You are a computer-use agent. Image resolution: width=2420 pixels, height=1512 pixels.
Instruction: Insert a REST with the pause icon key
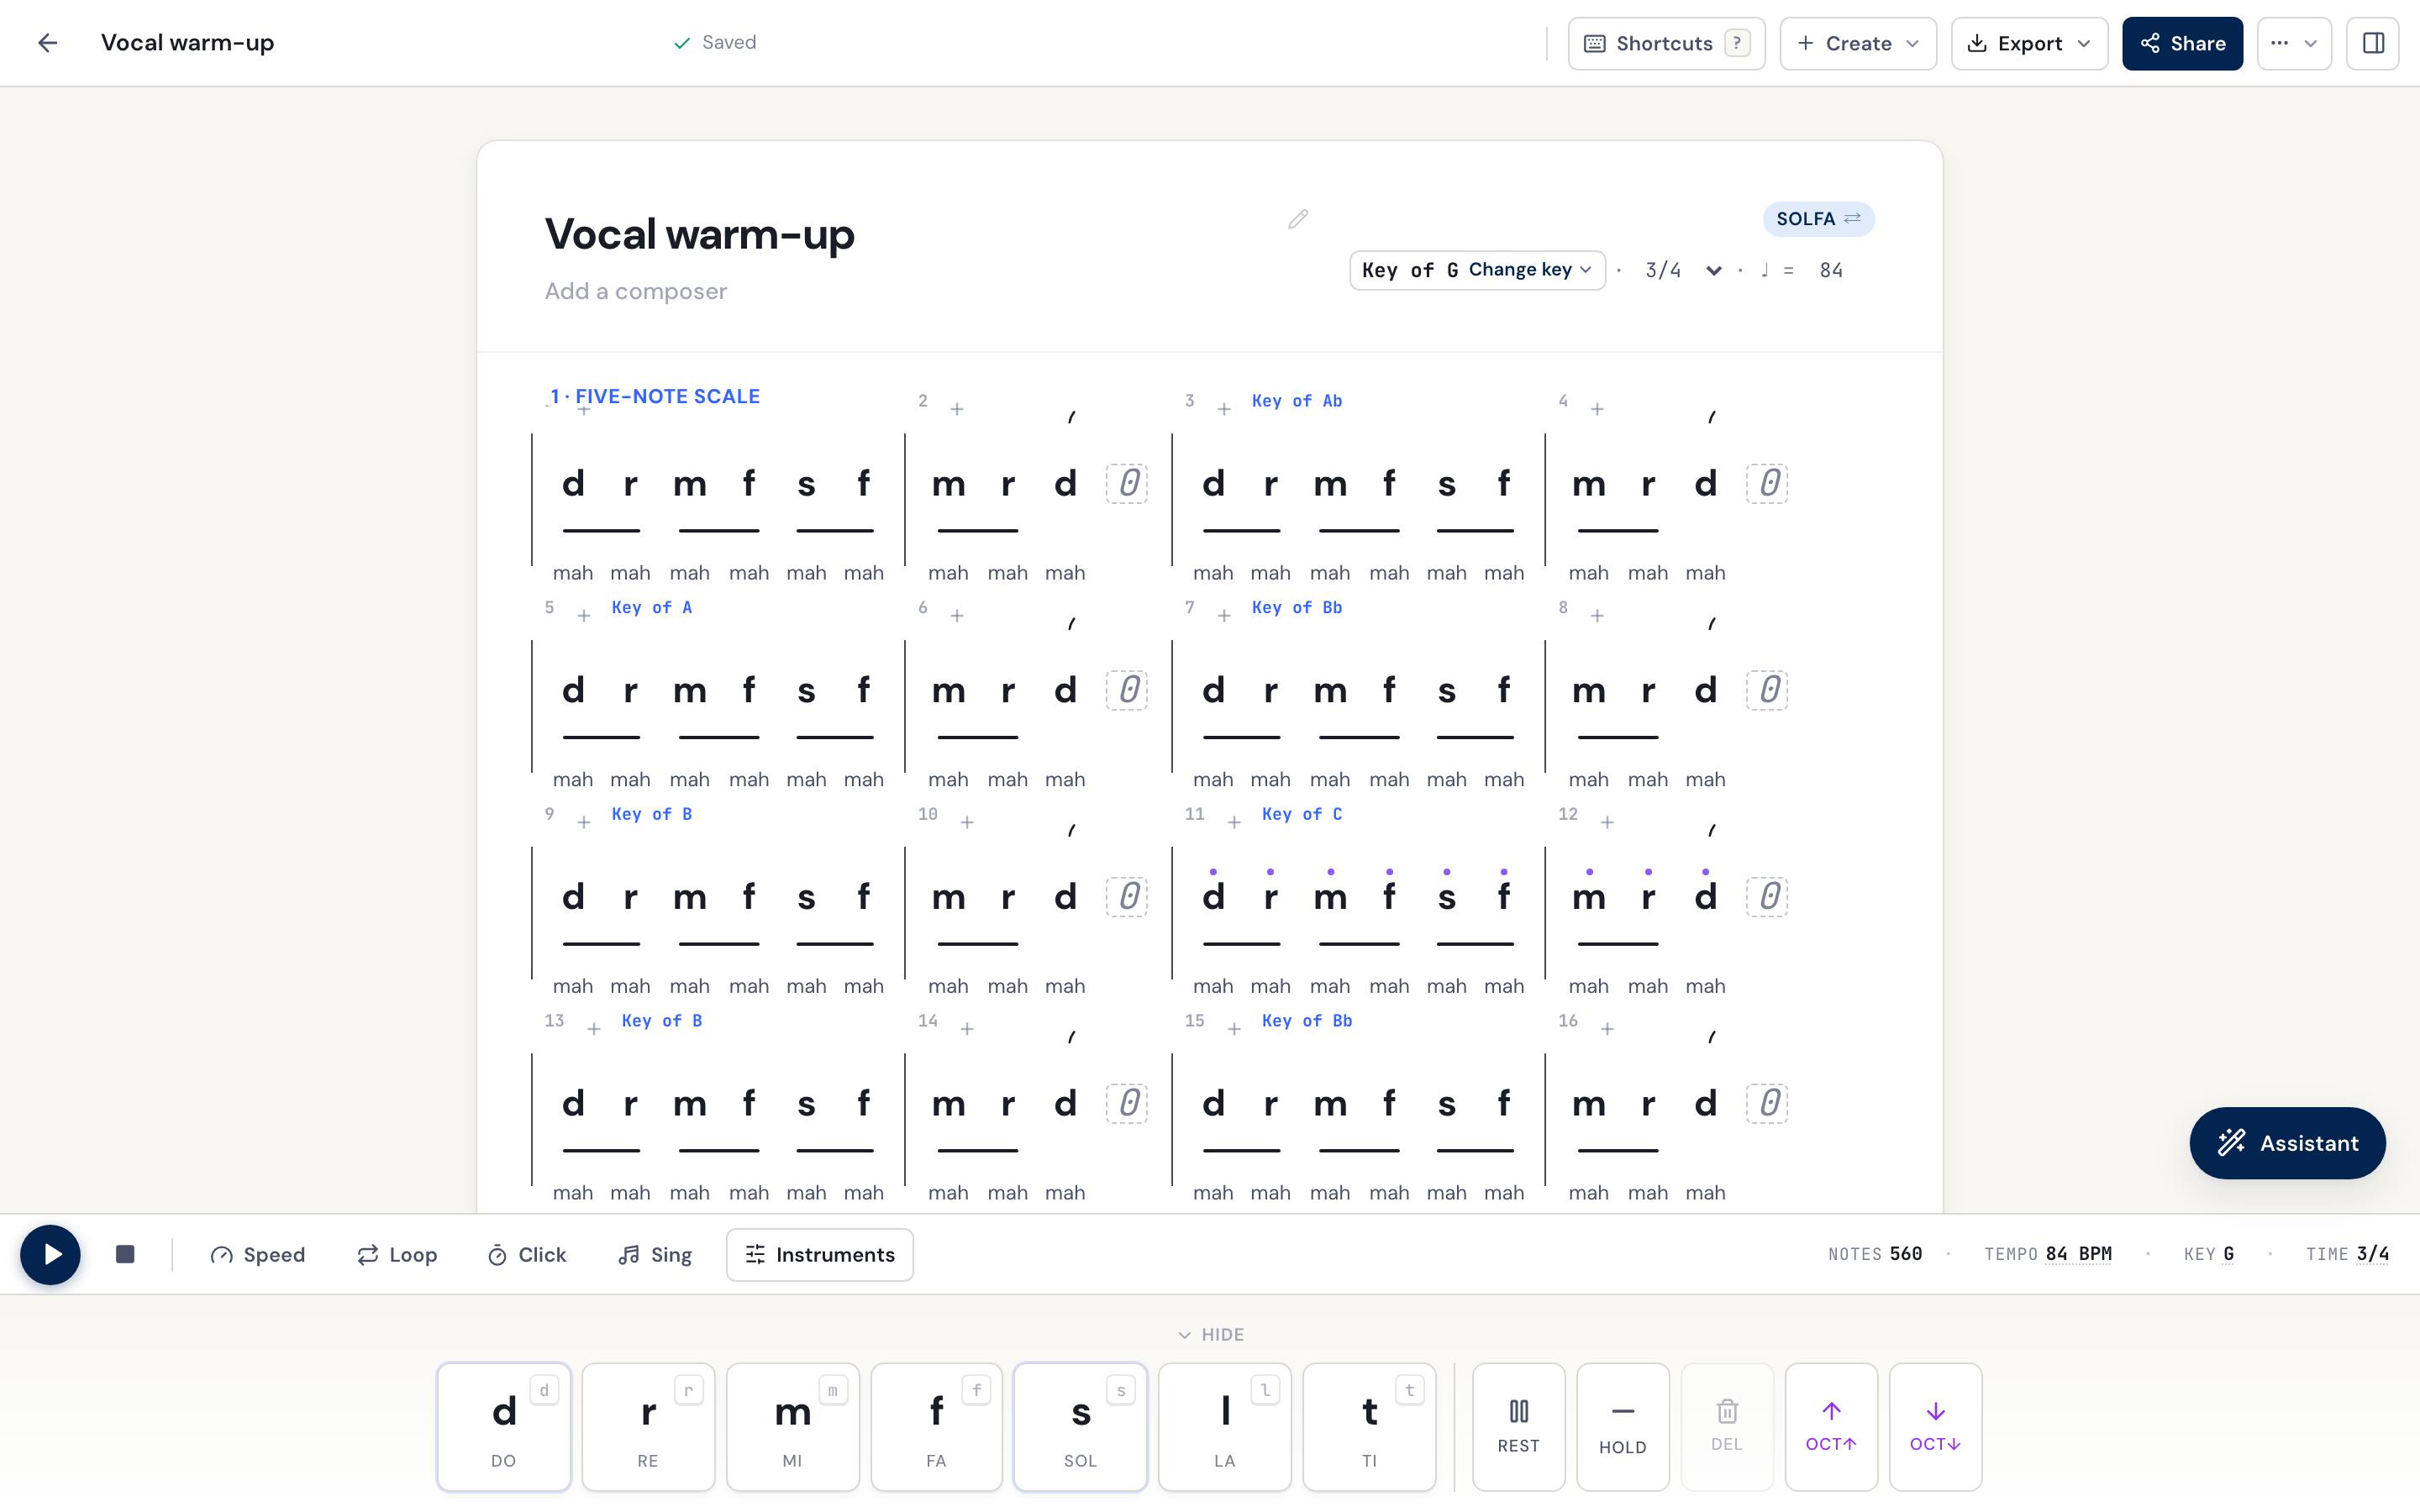[1518, 1426]
